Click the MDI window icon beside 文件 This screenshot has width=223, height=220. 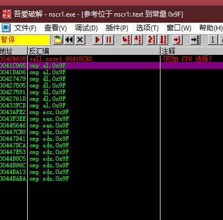point(6,28)
